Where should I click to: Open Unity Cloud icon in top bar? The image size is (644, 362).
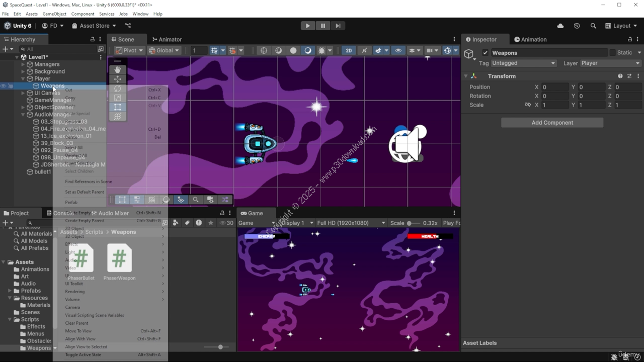560,26
